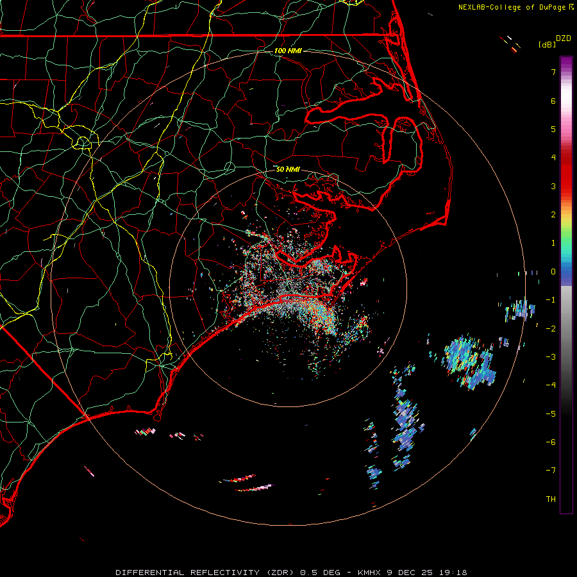Click the -6 value on color scale
The image size is (577, 577).
(551, 442)
